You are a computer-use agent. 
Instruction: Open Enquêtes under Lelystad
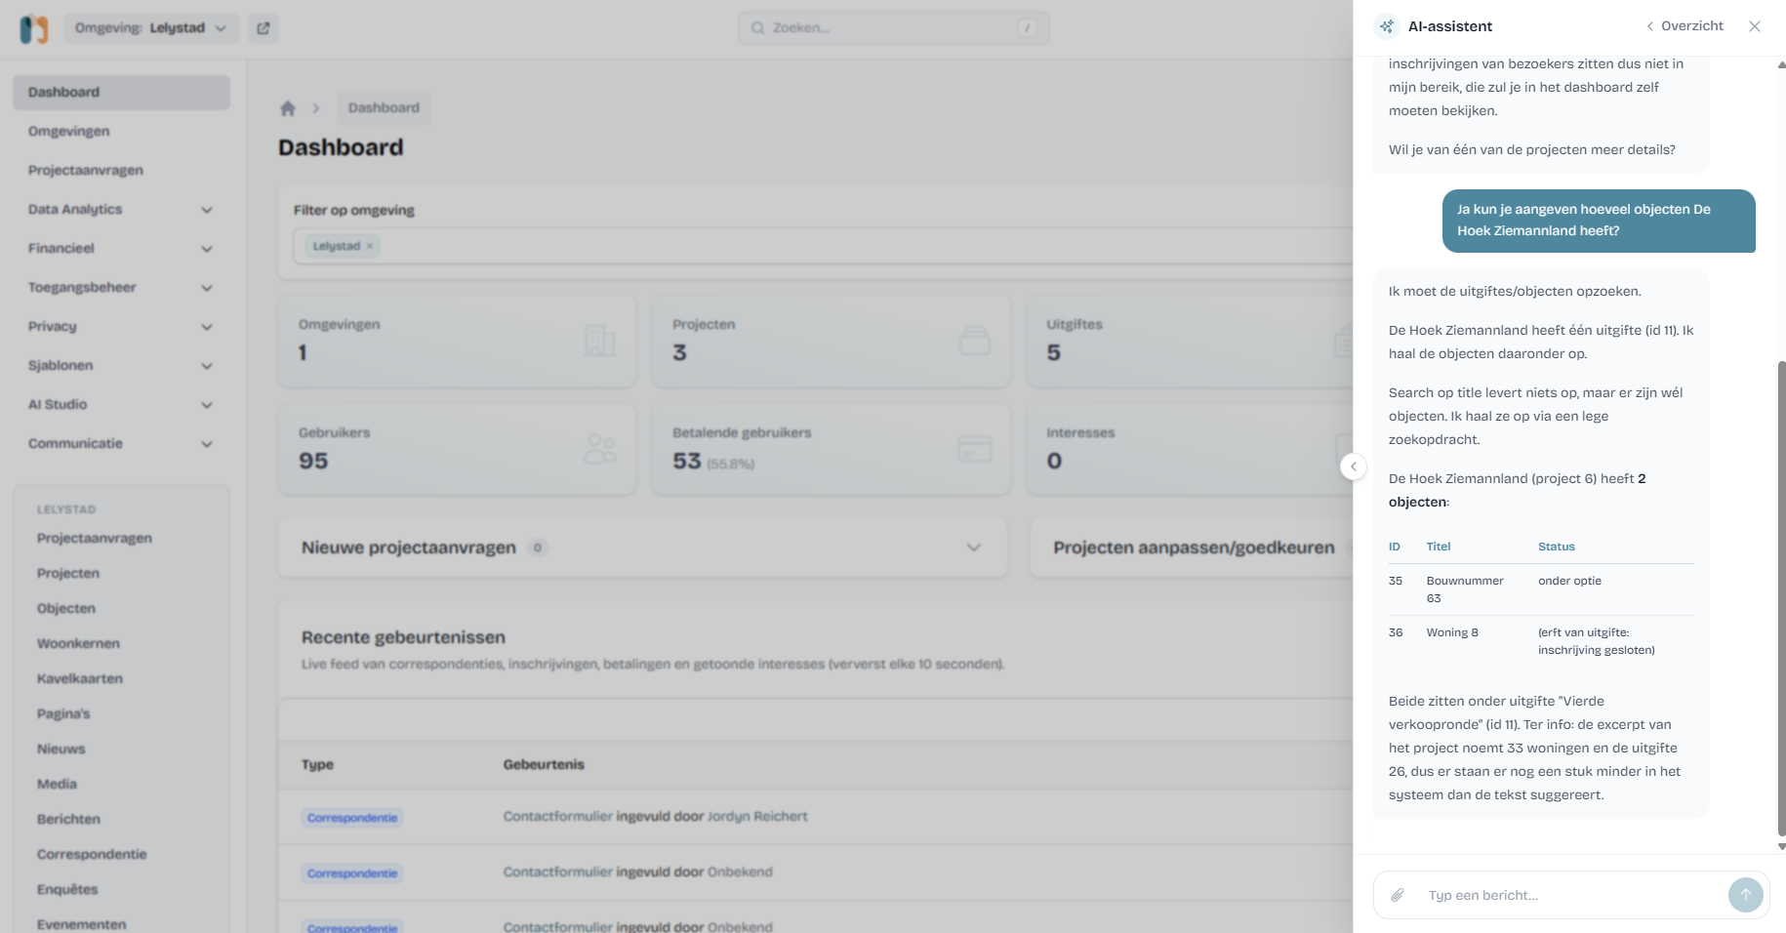(x=67, y=889)
